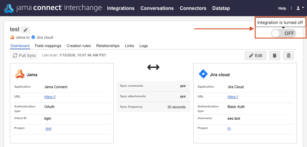Open the user account menu icon

300,8
